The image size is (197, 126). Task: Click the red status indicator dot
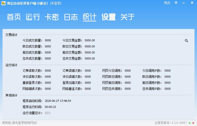point(193,123)
